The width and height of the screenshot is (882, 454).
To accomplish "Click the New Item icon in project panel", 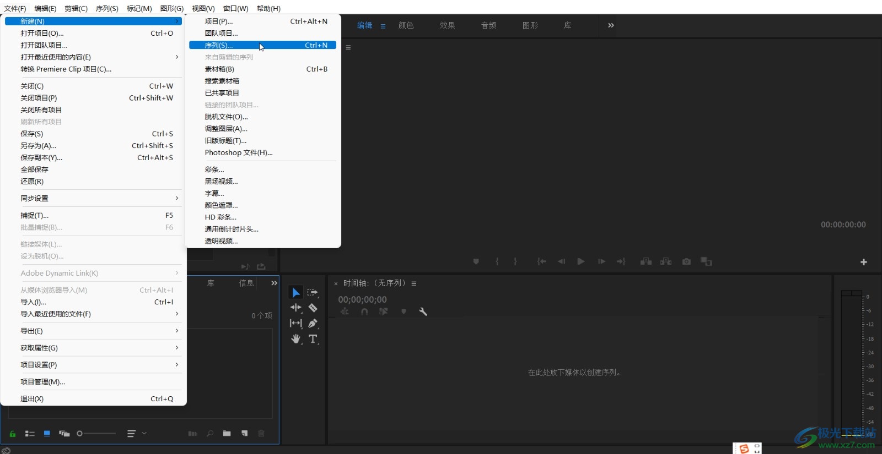I will coord(244,434).
